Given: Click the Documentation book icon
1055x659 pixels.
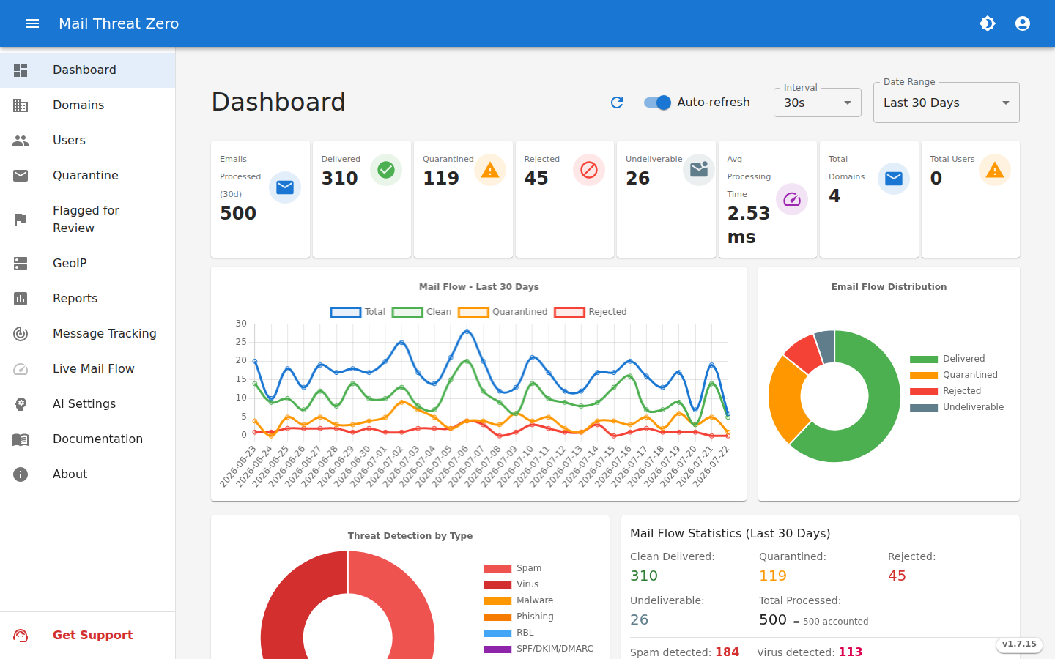Looking at the screenshot, I should [21, 439].
